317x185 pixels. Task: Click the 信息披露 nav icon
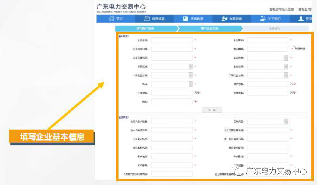[x=146, y=19]
